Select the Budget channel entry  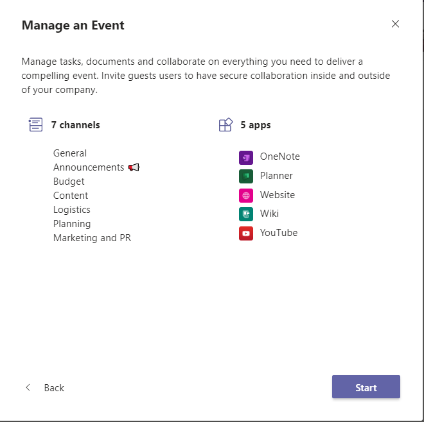(69, 181)
